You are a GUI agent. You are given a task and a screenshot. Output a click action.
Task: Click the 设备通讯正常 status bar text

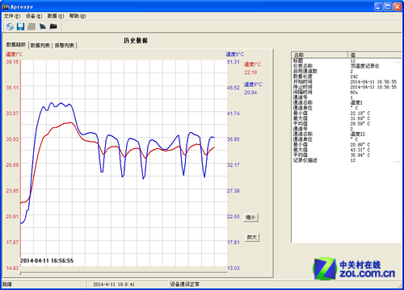click(x=185, y=284)
